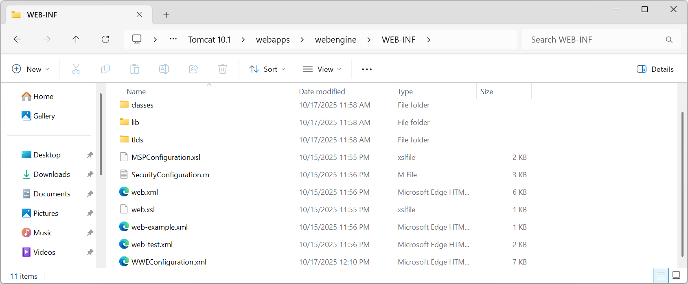688x284 pixels.
Task: Open a new tab with plus button
Action: (166, 15)
